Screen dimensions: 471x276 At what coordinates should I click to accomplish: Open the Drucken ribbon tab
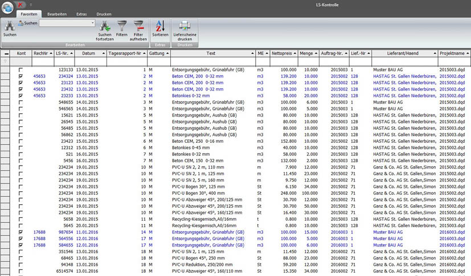pos(104,14)
